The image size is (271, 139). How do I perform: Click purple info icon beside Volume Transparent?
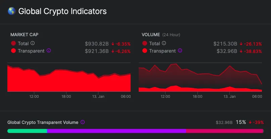(x=180, y=51)
